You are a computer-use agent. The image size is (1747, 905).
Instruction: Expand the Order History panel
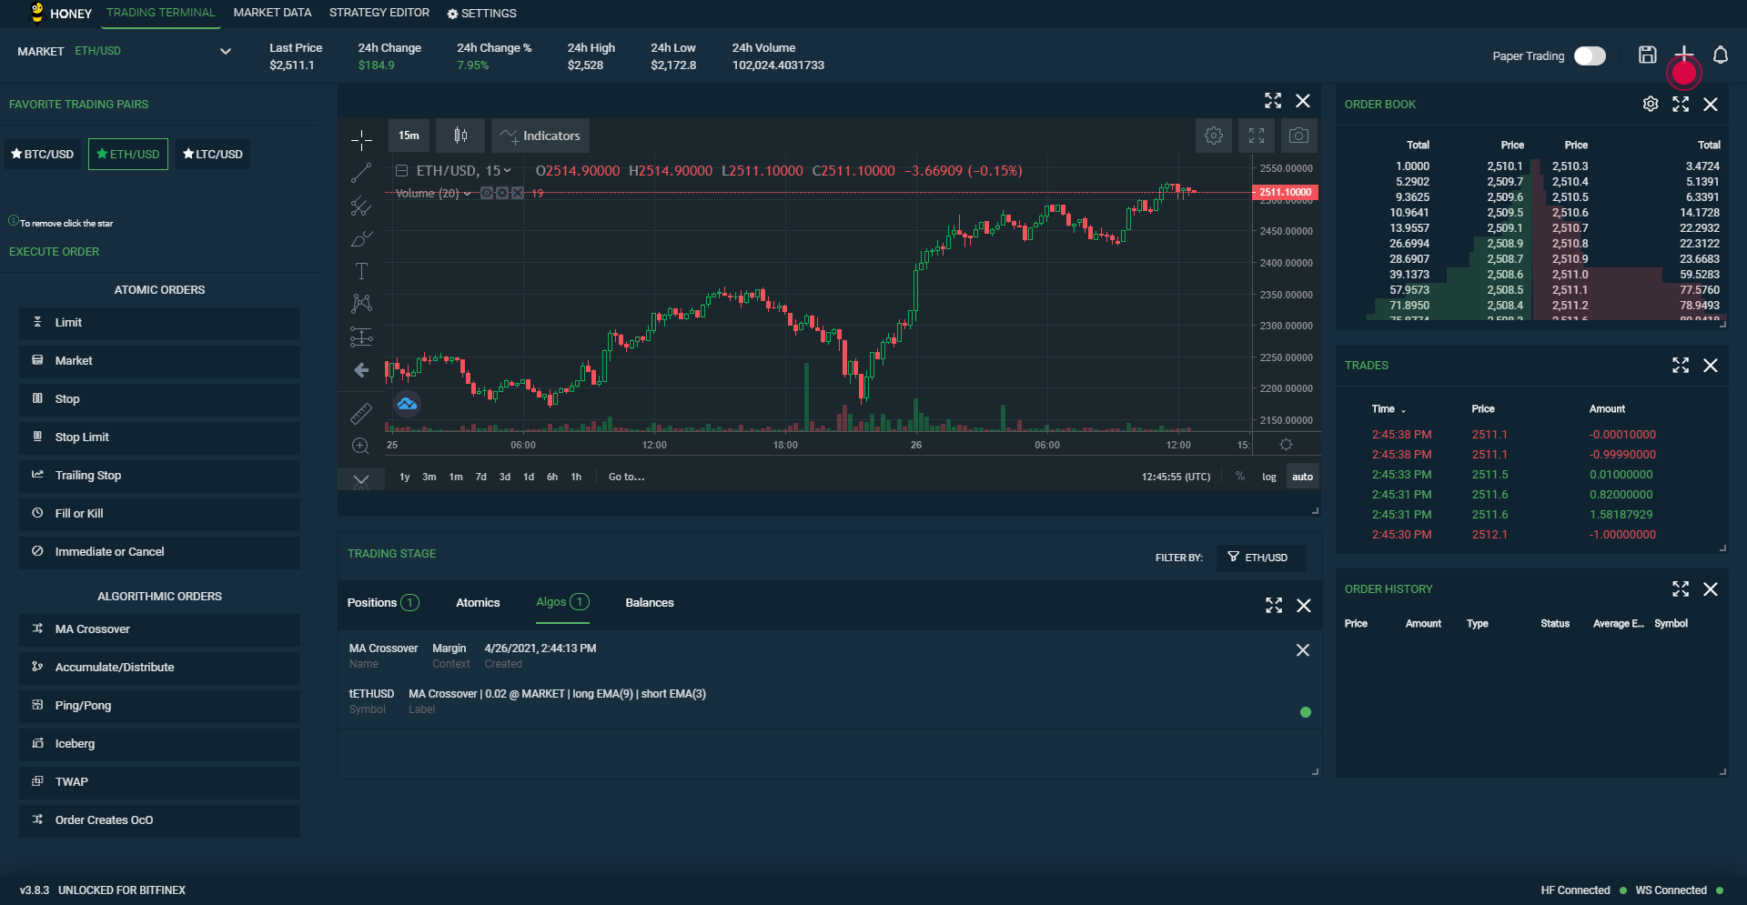pos(1681,588)
